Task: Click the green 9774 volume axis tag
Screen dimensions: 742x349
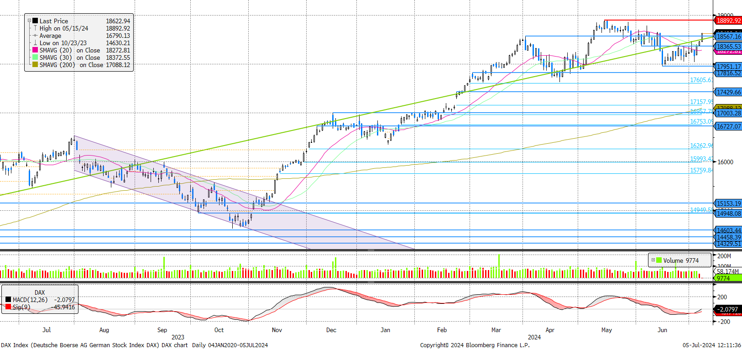Action: click(x=727, y=278)
